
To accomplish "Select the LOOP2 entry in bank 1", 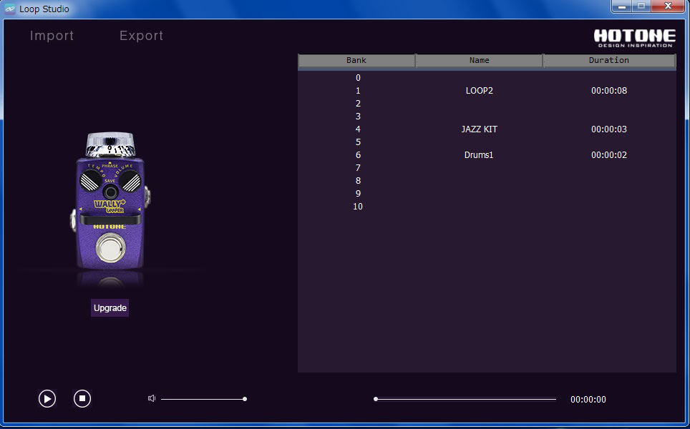I will pos(479,90).
